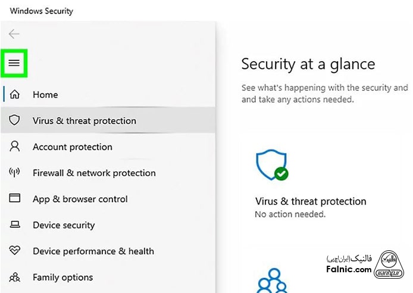The image size is (413, 293).
Task: Click the Device security laptop icon
Action: point(15,225)
